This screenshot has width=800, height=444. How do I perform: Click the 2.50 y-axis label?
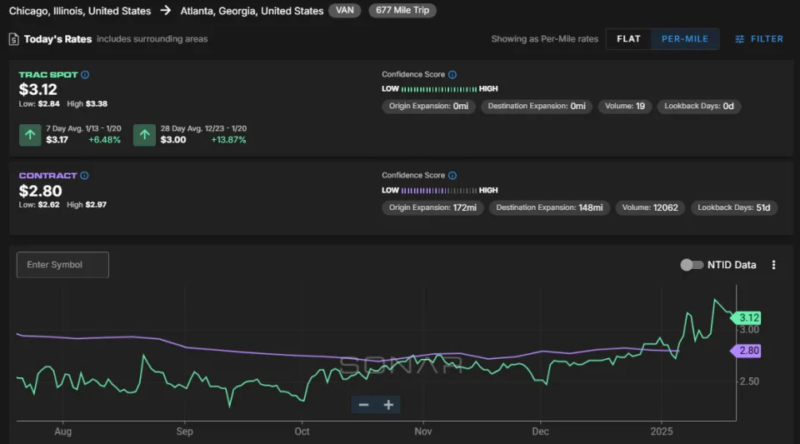749,382
